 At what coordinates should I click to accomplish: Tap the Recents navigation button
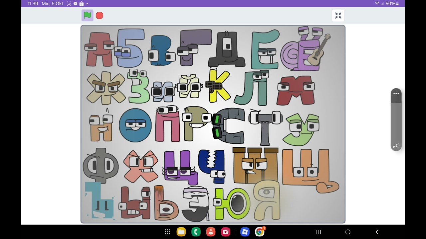click(319, 232)
